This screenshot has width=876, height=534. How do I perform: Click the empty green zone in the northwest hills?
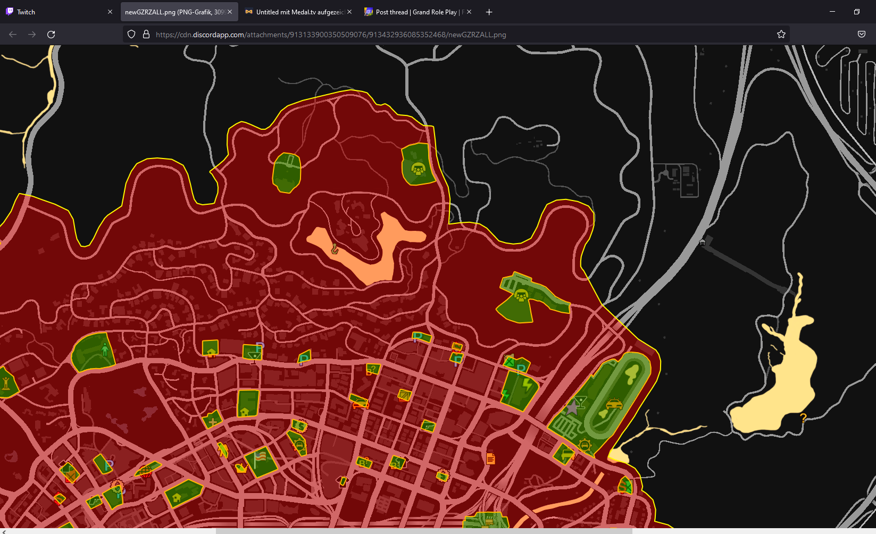pos(287,172)
